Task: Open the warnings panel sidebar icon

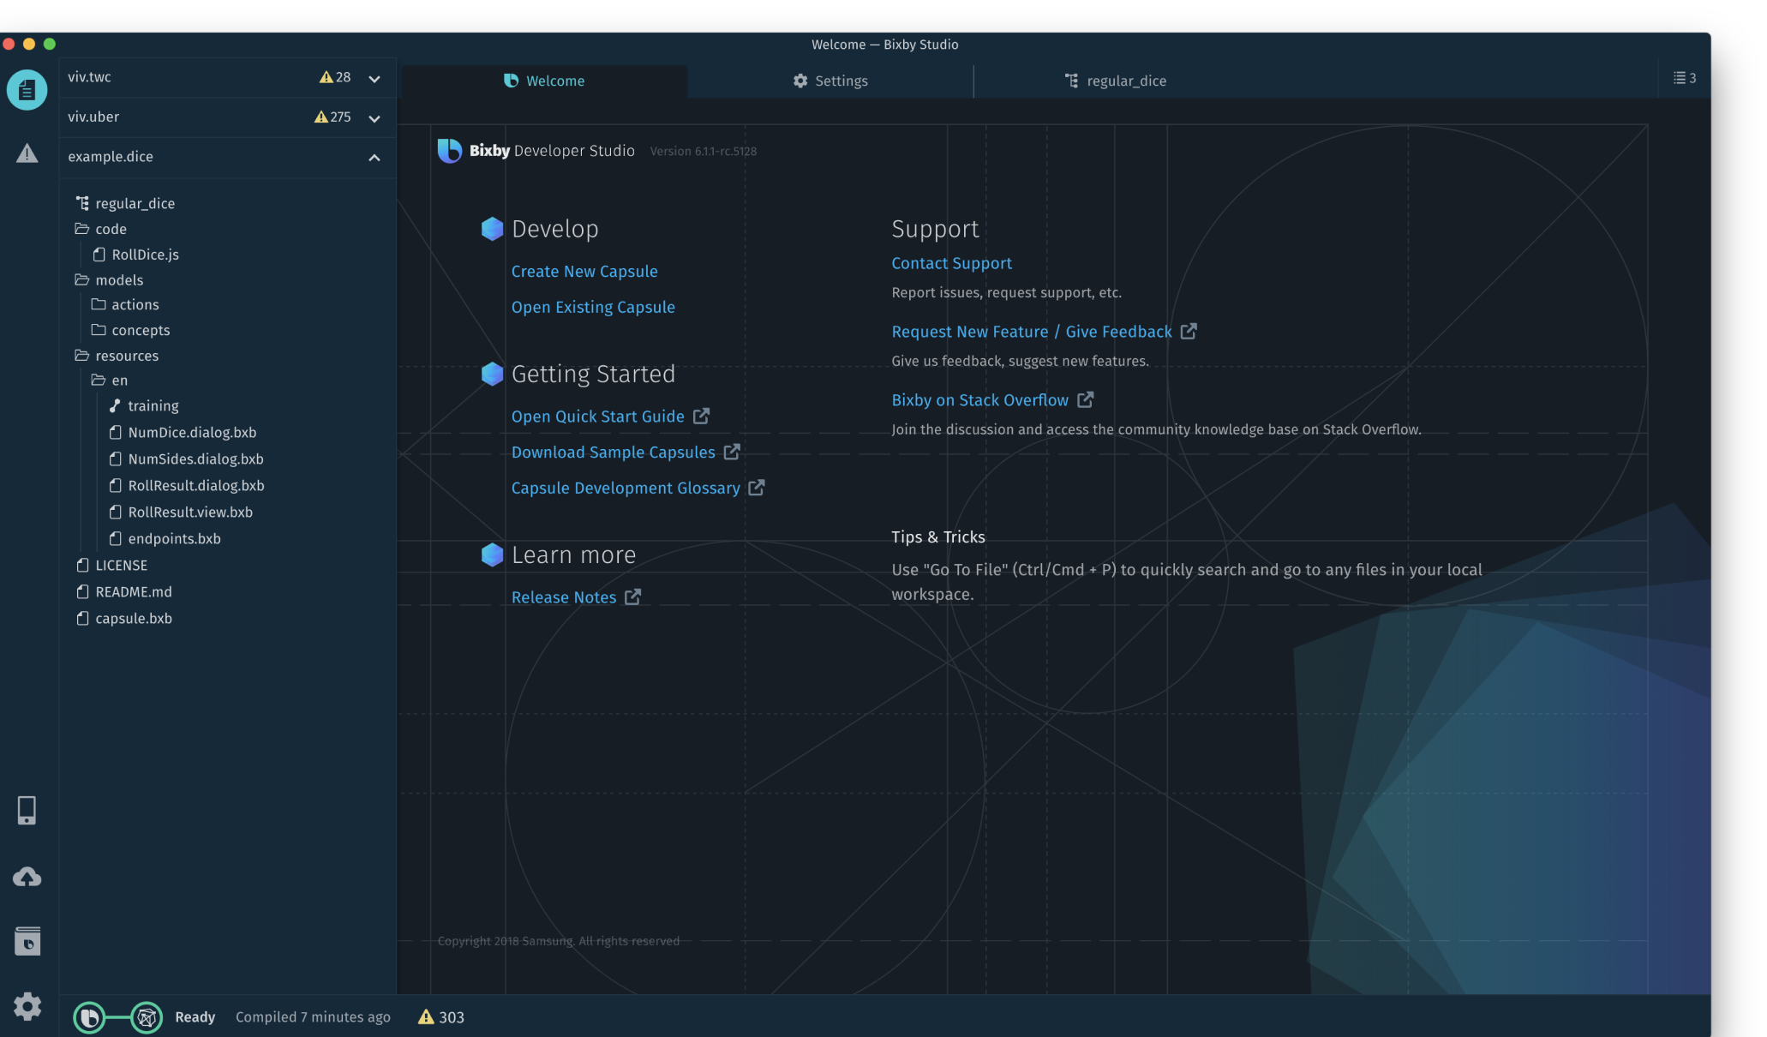Action: 27,153
